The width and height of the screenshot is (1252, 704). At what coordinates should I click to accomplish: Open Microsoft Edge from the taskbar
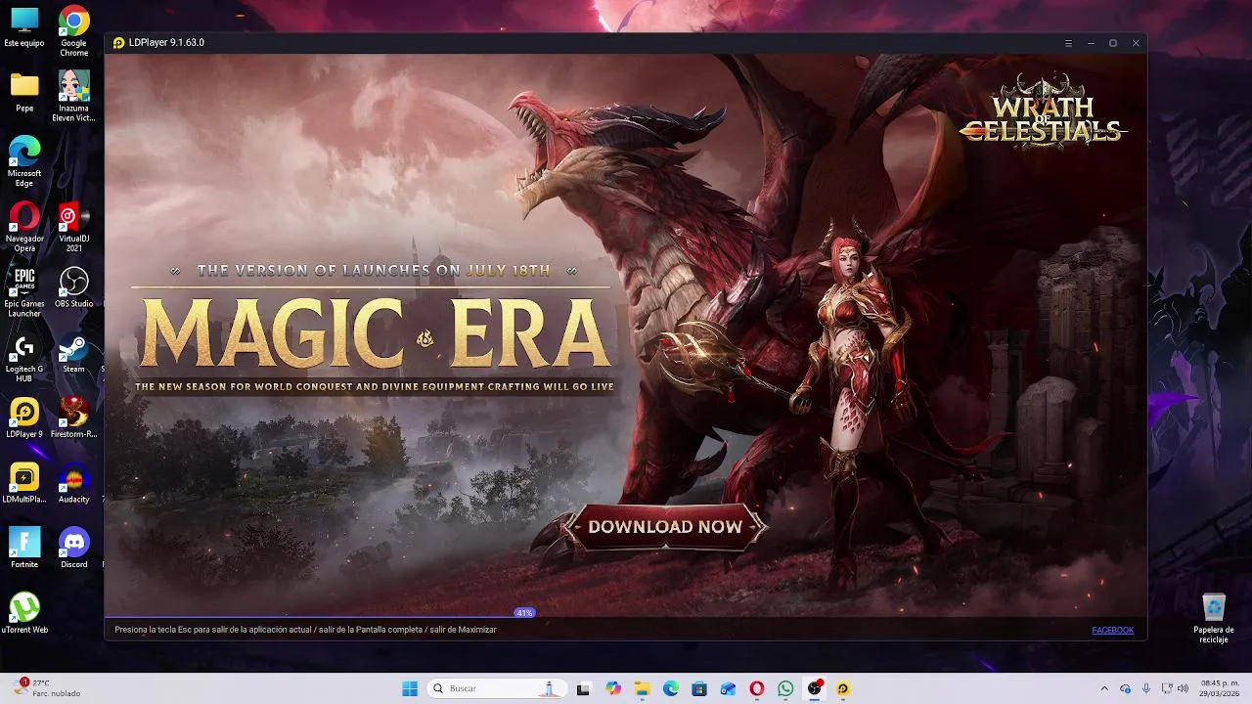coord(671,688)
